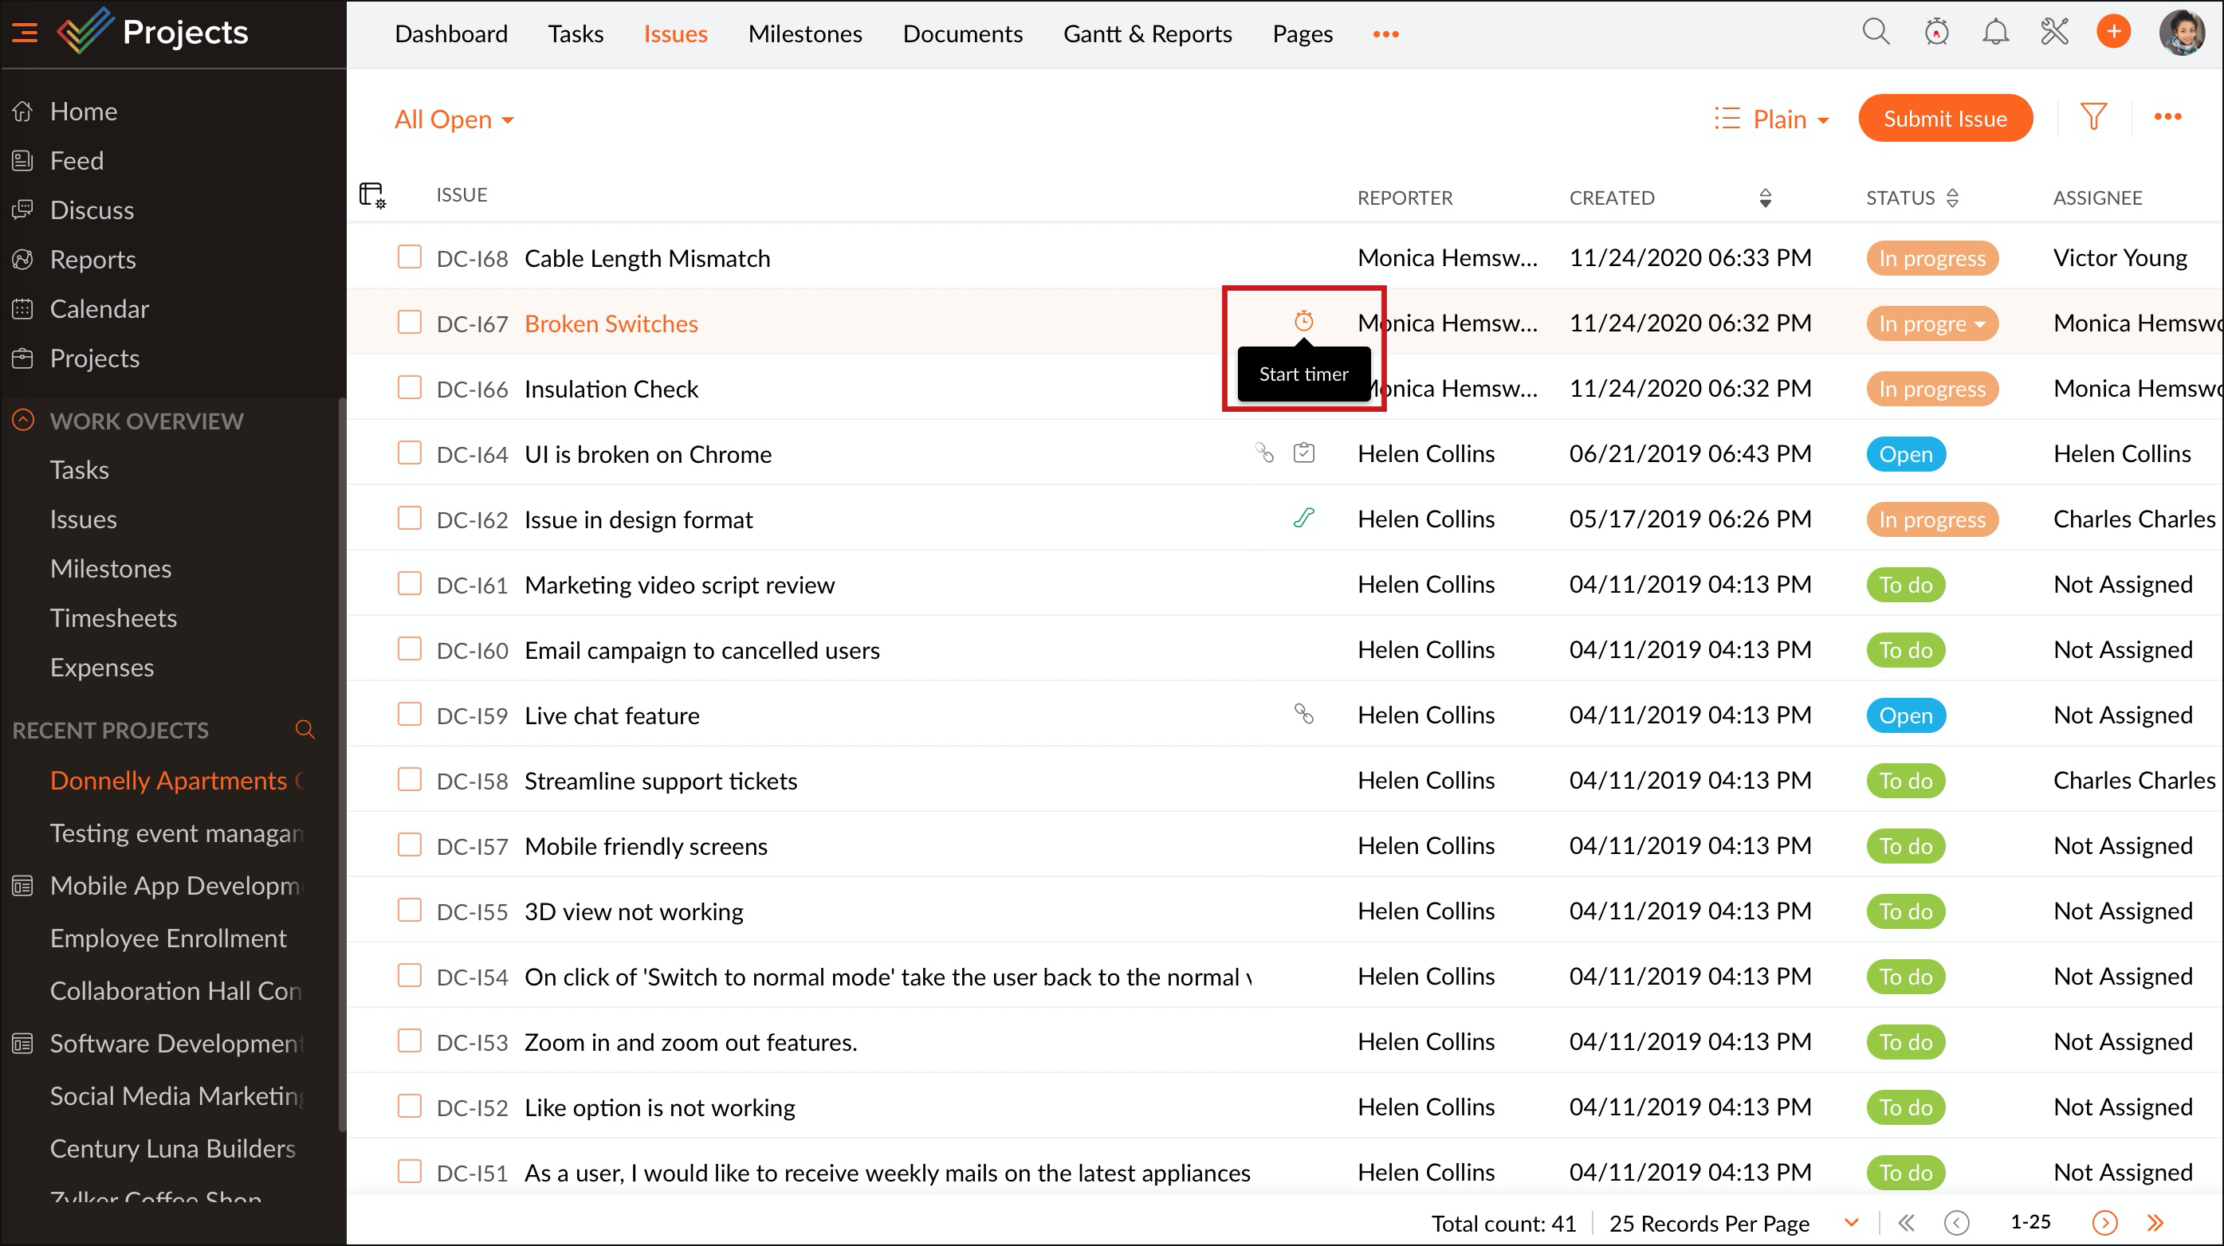Open the setup tools wrench icon
Viewport: 2224px width, 1246px height.
tap(2054, 33)
